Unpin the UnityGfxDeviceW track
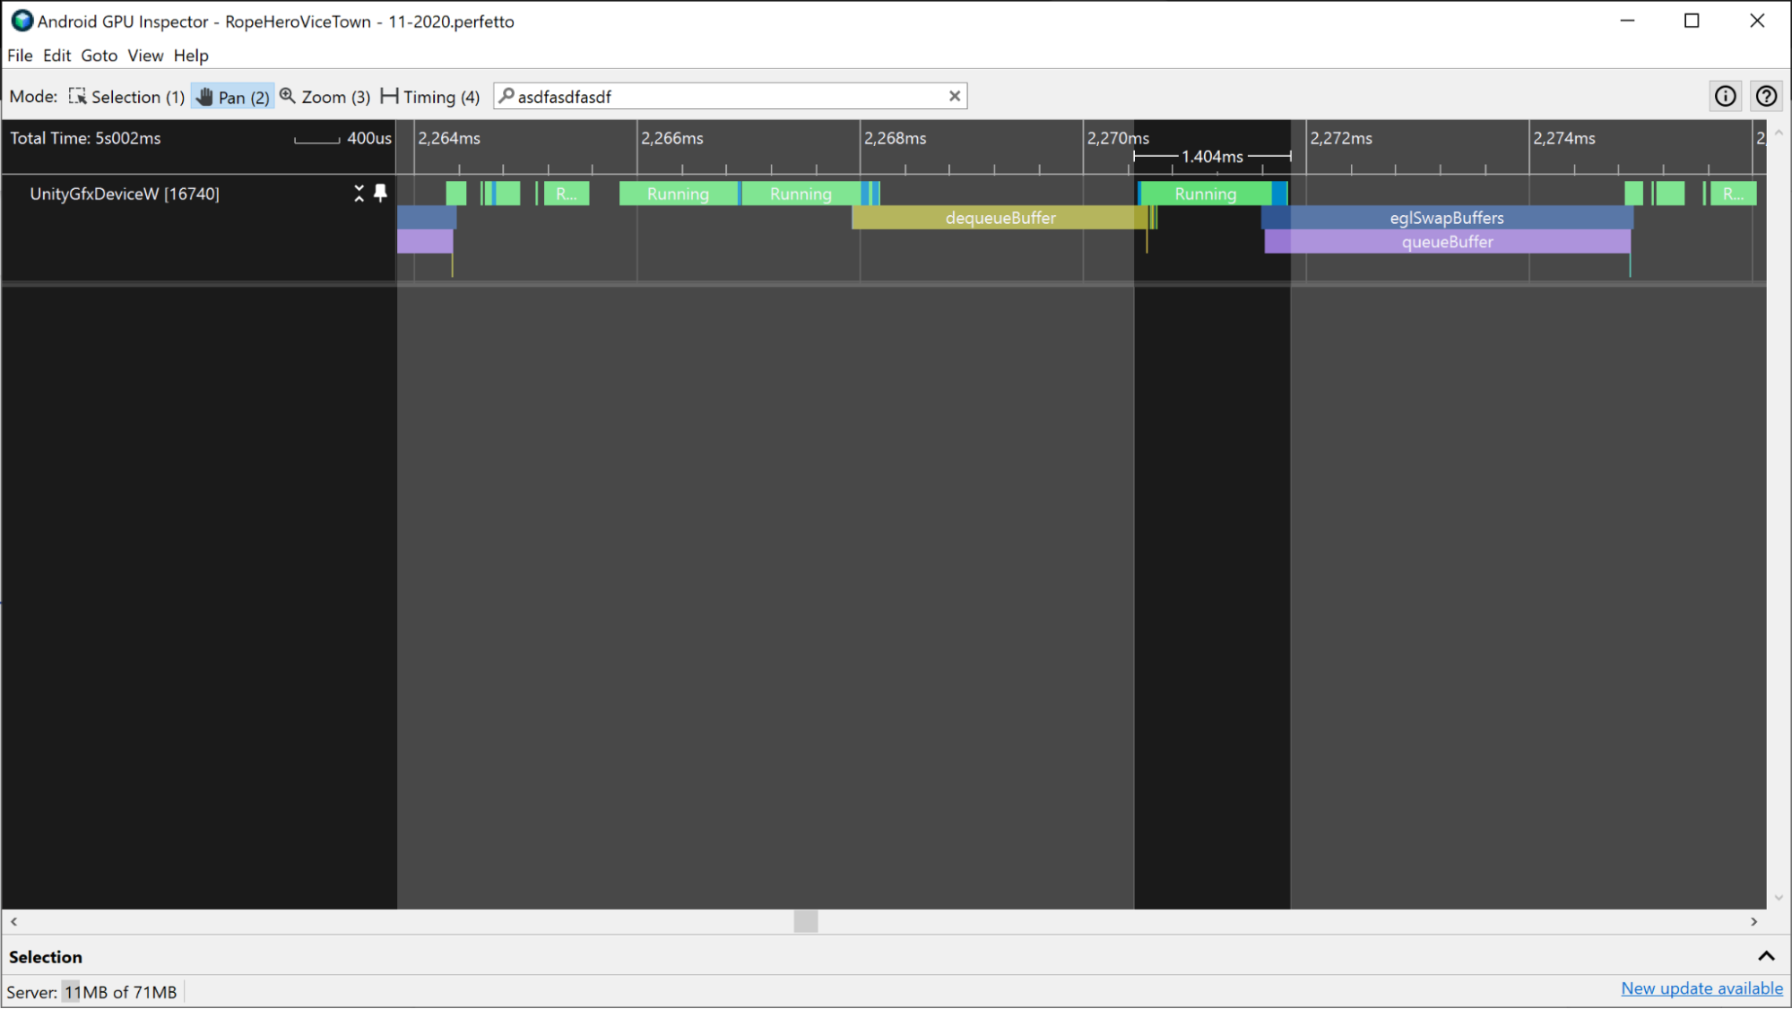This screenshot has height=1009, width=1792. coord(380,193)
